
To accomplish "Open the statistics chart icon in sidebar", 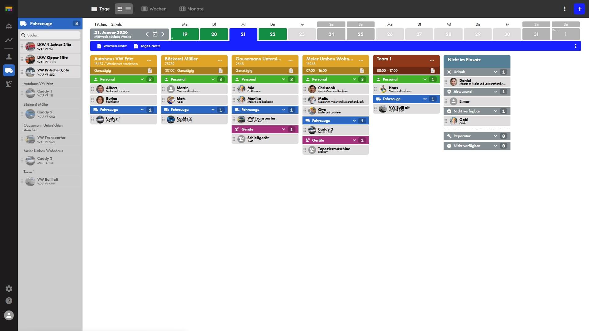I will (9, 40).
